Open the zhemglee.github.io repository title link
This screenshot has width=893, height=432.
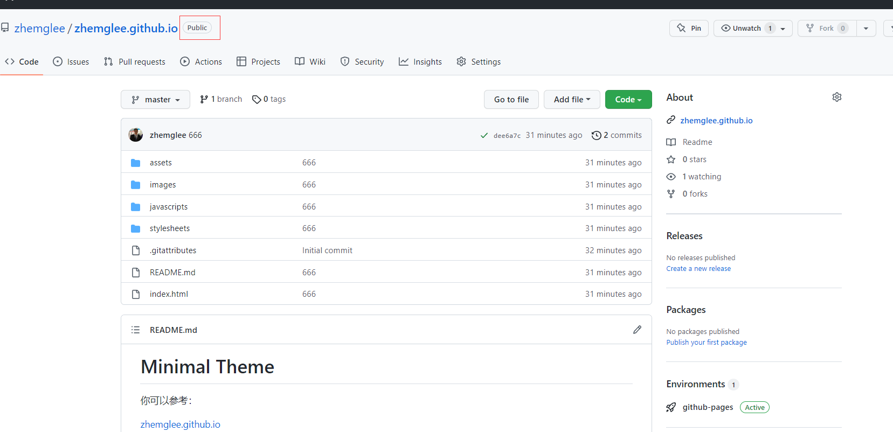click(x=126, y=28)
